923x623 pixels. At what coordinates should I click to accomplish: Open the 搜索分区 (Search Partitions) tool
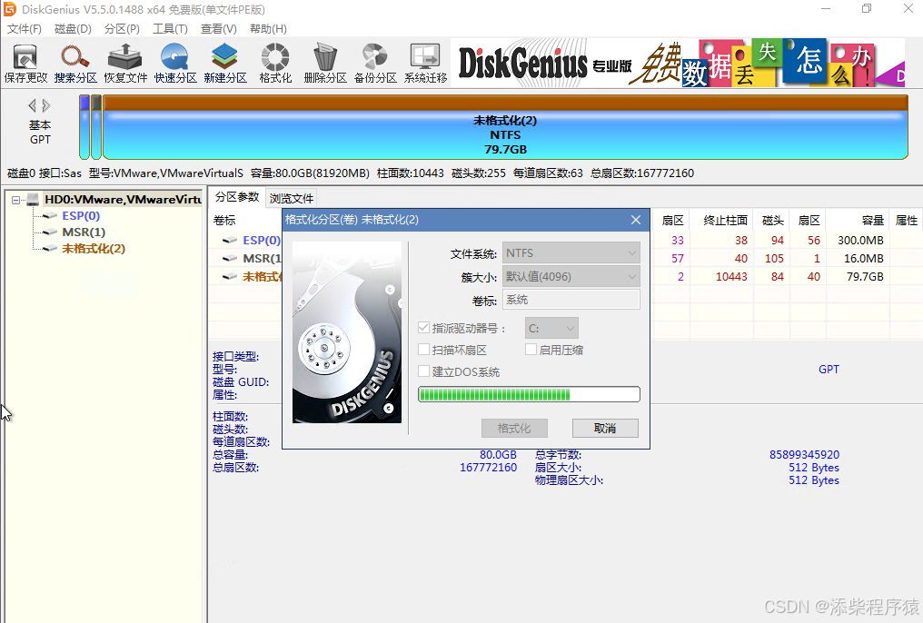point(75,63)
